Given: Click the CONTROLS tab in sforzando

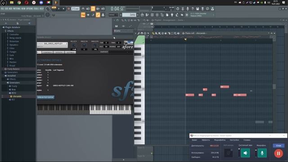Looking at the screenshot, I should (47, 53).
